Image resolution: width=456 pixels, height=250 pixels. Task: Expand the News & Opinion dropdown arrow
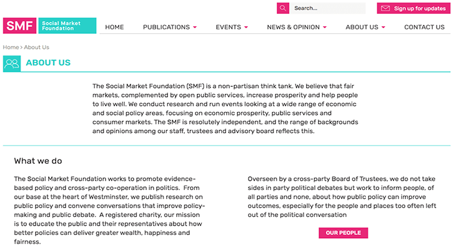(x=325, y=27)
